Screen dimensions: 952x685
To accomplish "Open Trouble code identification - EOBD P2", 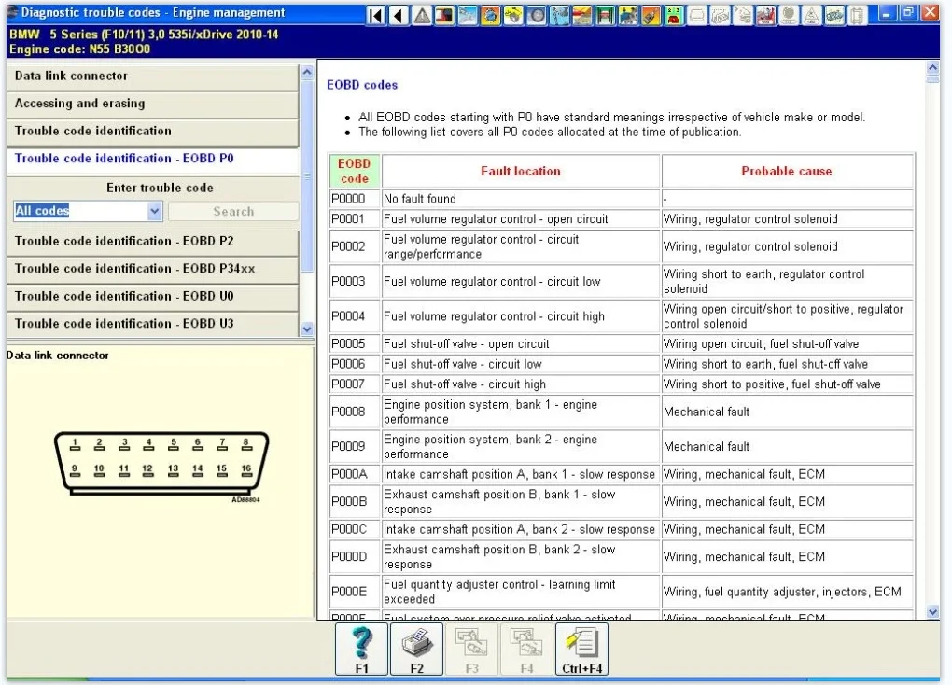I will tap(151, 242).
